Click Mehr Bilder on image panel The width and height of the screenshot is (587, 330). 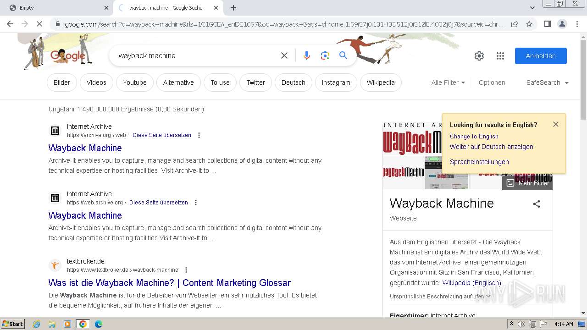(528, 183)
